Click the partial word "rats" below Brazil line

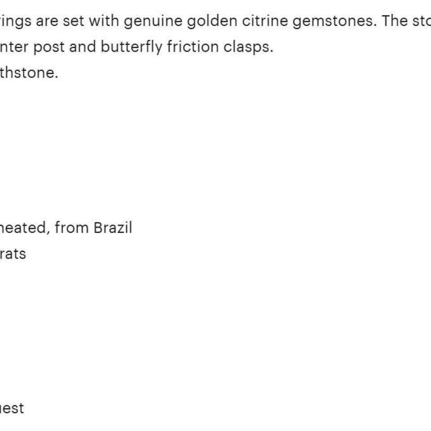pyautogui.click(x=13, y=254)
